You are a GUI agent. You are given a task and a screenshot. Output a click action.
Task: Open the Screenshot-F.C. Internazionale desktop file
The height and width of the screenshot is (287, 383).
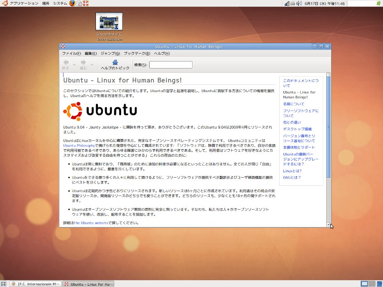click(109, 27)
